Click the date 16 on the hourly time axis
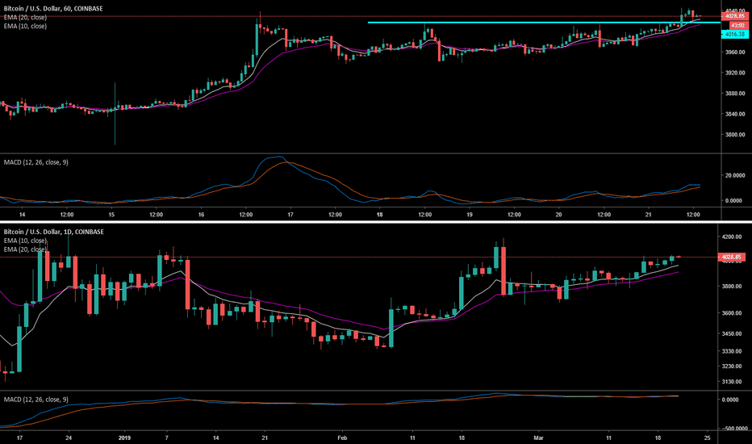Viewport: 752px width, 444px height. (201, 215)
